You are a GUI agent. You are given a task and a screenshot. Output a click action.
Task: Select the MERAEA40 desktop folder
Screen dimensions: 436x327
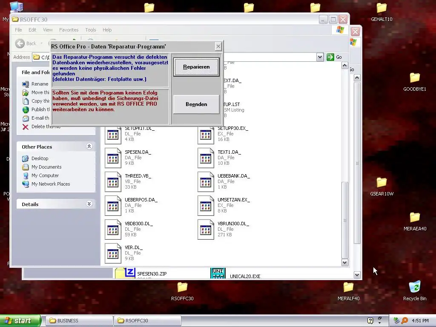coord(415,221)
